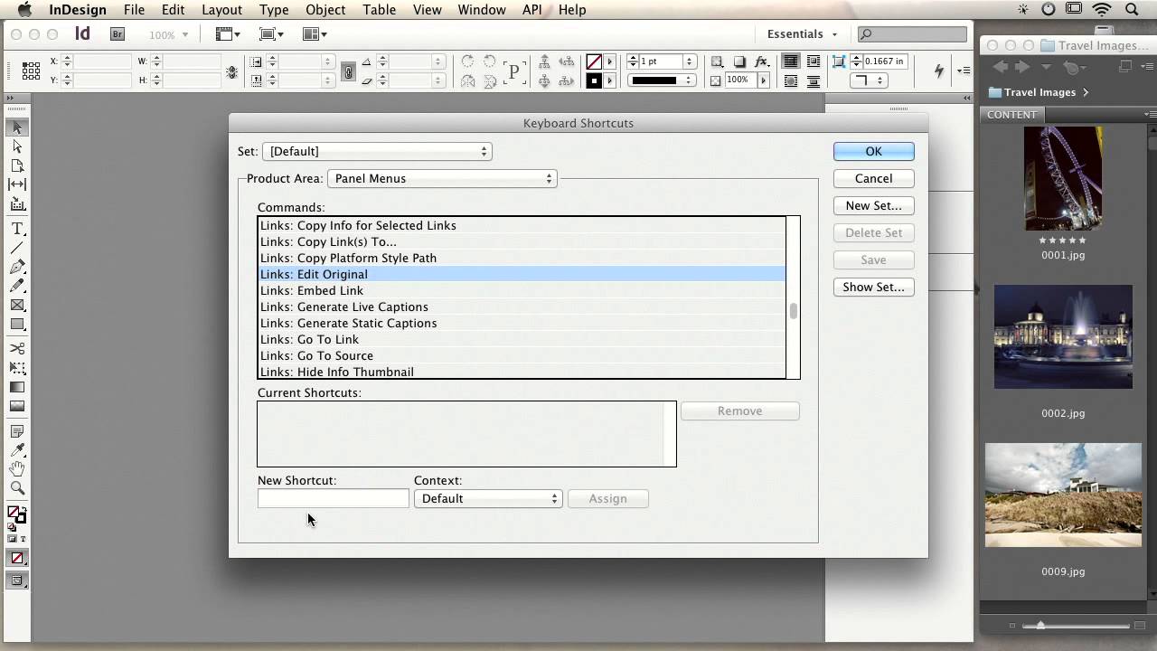Image resolution: width=1157 pixels, height=651 pixels.
Task: Open the Product Area dropdown
Action: click(442, 178)
